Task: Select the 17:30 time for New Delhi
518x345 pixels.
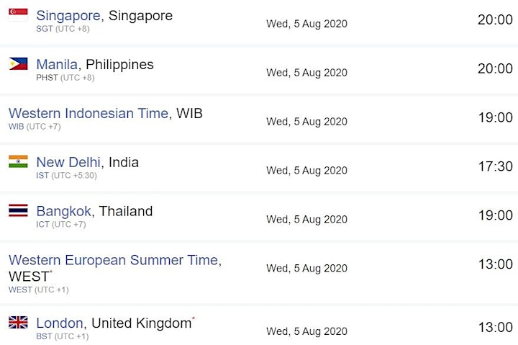Action: click(496, 166)
